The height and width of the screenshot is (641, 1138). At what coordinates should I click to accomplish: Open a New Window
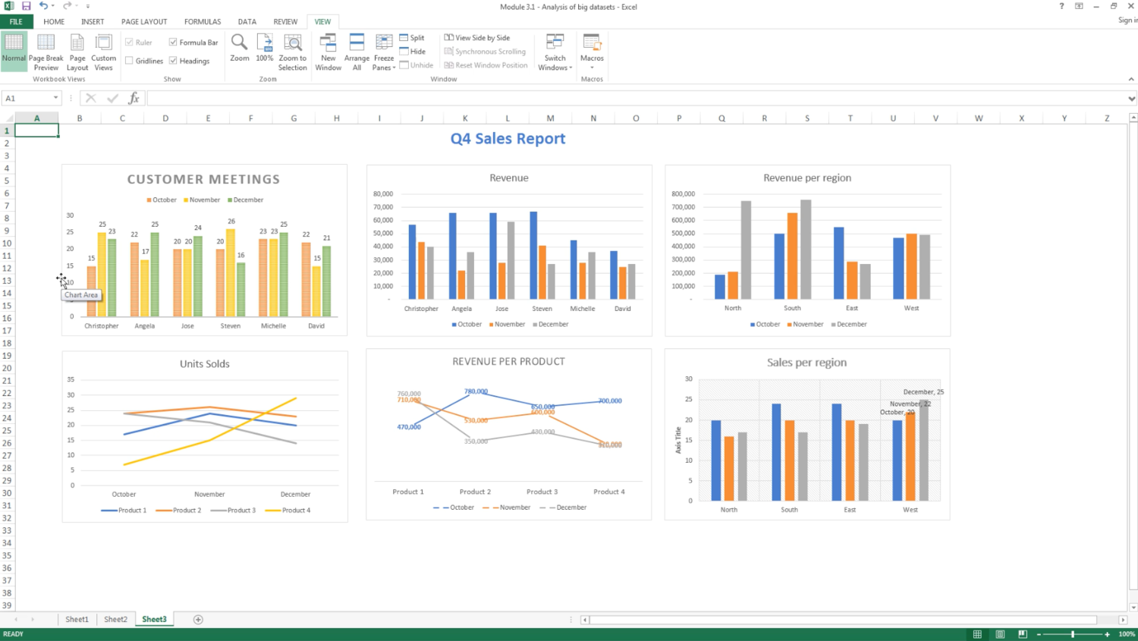[x=329, y=52]
